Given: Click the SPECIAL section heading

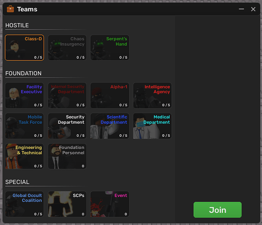Looking at the screenshot, I should (x=17, y=182).
